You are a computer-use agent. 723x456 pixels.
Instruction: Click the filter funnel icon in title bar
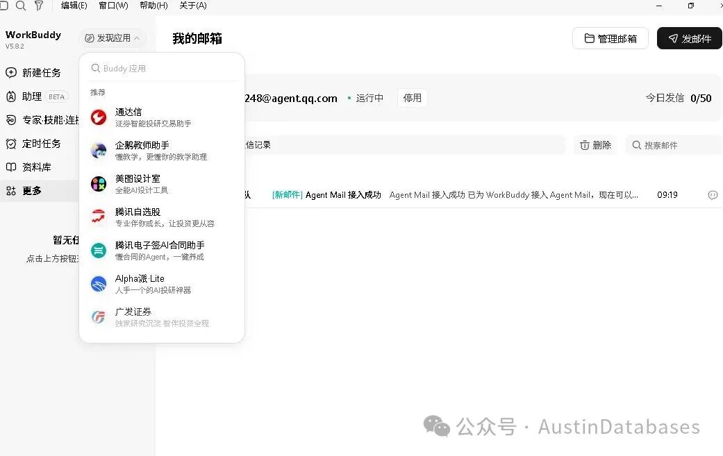(39, 6)
